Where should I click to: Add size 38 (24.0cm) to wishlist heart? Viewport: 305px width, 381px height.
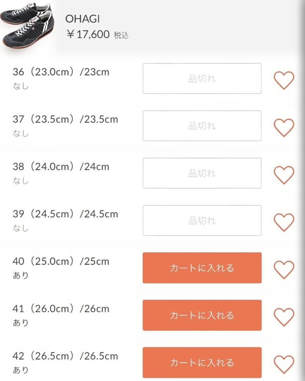284,175
